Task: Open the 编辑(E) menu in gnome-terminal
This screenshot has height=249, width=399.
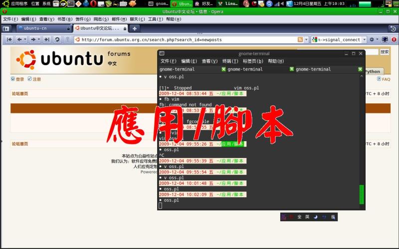Action: coord(189,61)
